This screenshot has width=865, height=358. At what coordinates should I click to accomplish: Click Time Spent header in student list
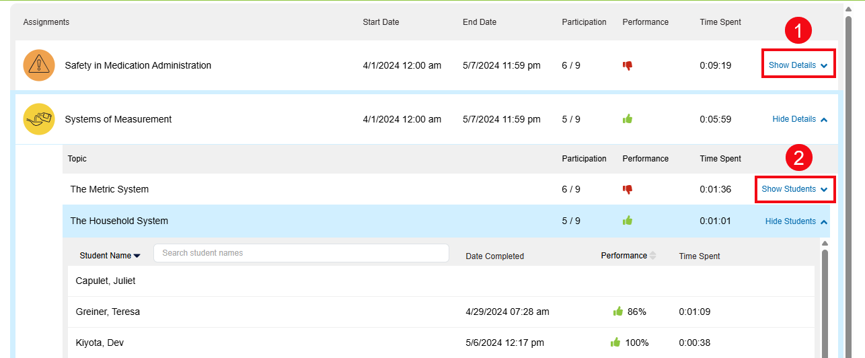[700, 256]
